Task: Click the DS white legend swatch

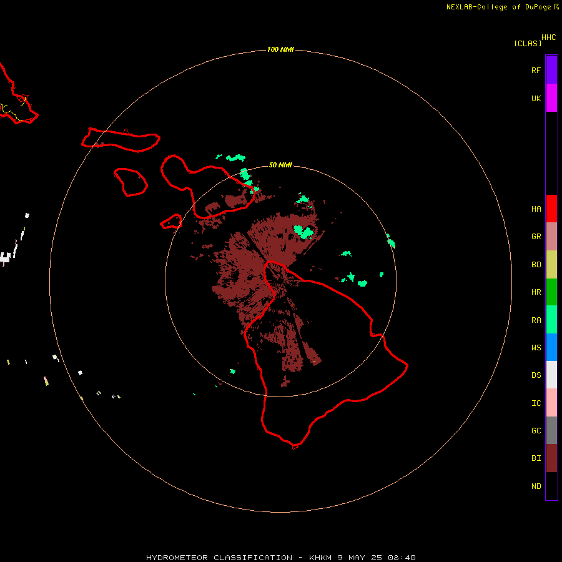Action: (551, 375)
